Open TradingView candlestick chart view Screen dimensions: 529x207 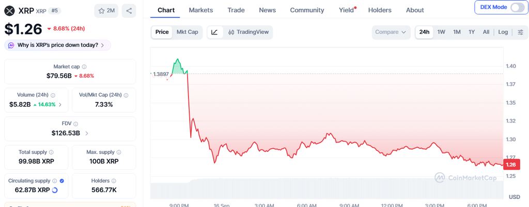(x=248, y=32)
